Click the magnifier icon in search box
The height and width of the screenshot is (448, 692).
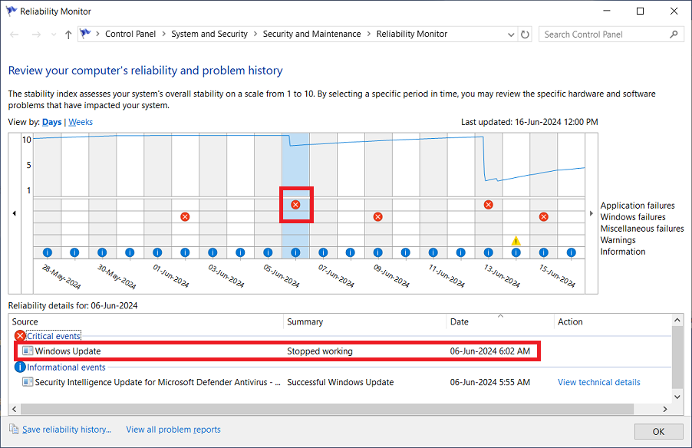[x=674, y=34]
